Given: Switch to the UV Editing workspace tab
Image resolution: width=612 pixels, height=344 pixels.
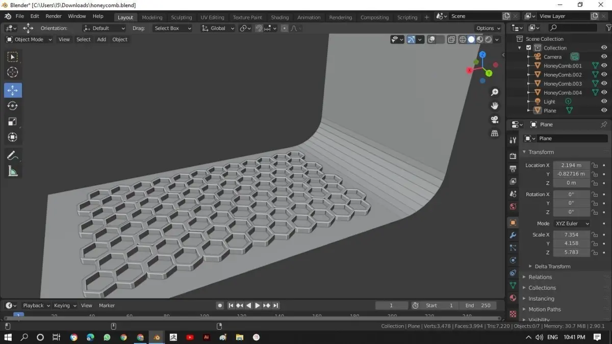Looking at the screenshot, I should pos(212,17).
